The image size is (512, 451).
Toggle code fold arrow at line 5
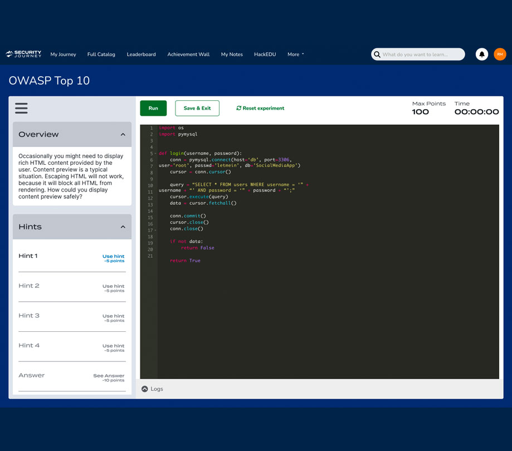click(x=155, y=153)
